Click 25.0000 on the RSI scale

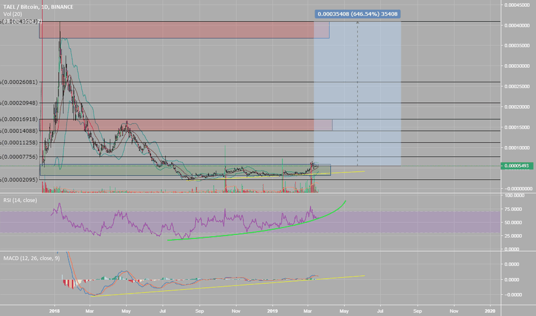(x=514, y=236)
